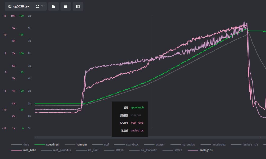The height and width of the screenshot is (159, 266).
Task: Toggle the stft2% series in legend
Action: coord(172,150)
